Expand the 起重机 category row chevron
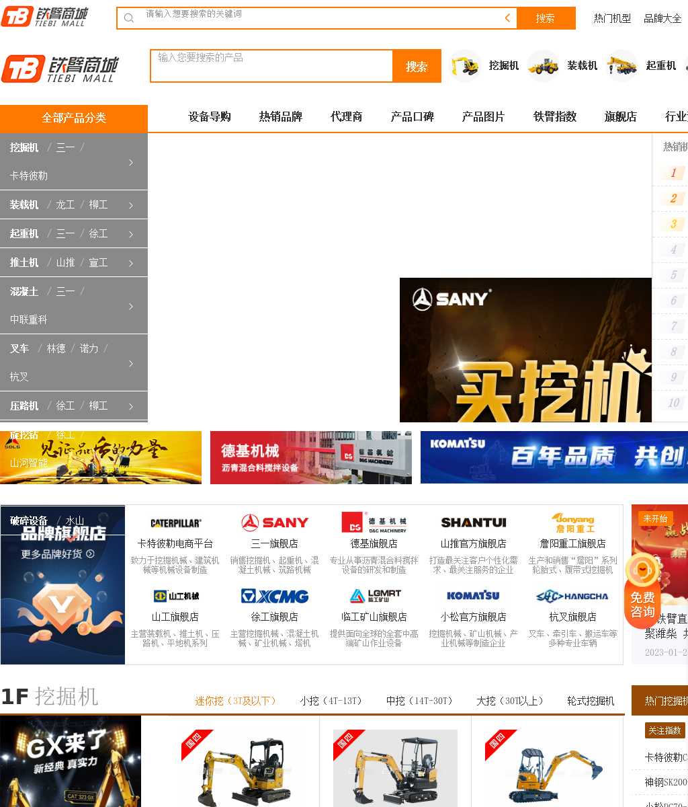688x807 pixels. pos(131,234)
